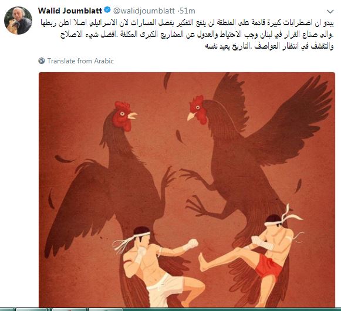This screenshot has width=341, height=311.
Task: Expand the tweet options chevron menu
Action: pyautogui.click(x=330, y=11)
